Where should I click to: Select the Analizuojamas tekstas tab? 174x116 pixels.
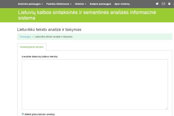pos(32,47)
